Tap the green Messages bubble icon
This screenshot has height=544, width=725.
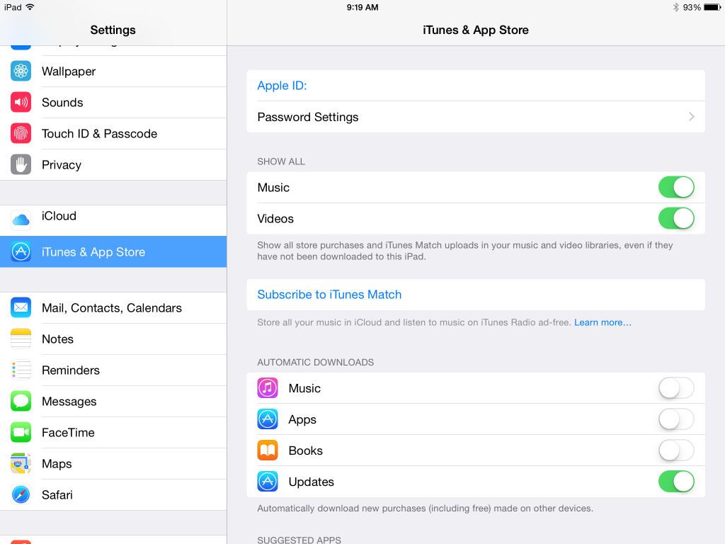coord(21,401)
